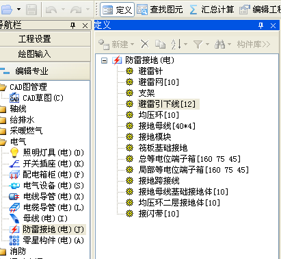Open the 给排水 folder
This screenshot has height=259, width=281.
tap(22, 120)
